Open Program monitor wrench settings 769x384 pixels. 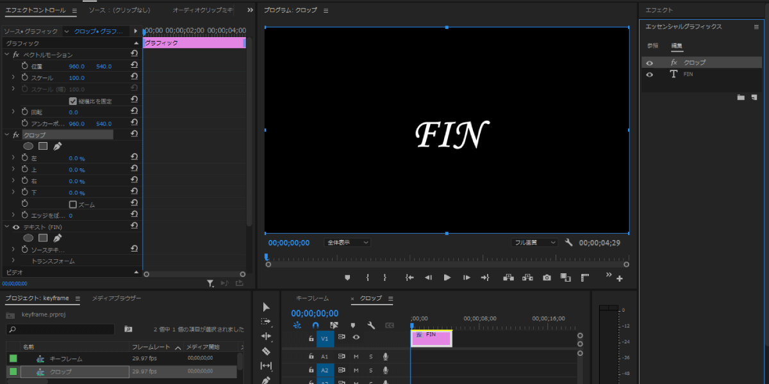pyautogui.click(x=569, y=243)
